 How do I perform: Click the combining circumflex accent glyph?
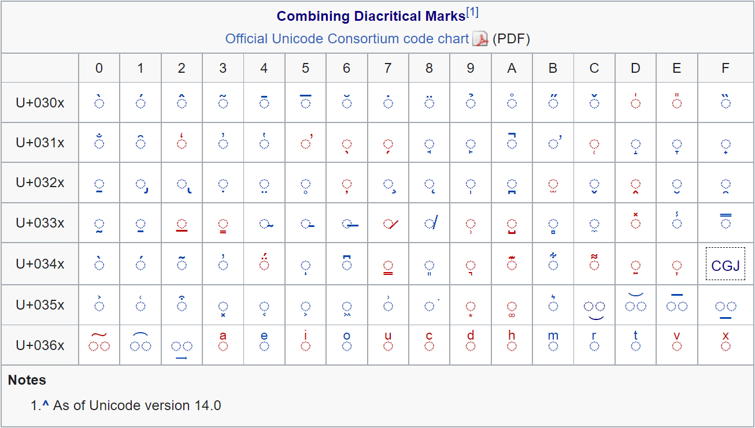click(182, 102)
